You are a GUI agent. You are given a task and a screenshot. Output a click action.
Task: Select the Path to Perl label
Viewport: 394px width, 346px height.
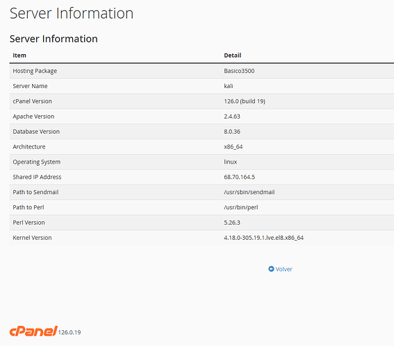pos(28,207)
